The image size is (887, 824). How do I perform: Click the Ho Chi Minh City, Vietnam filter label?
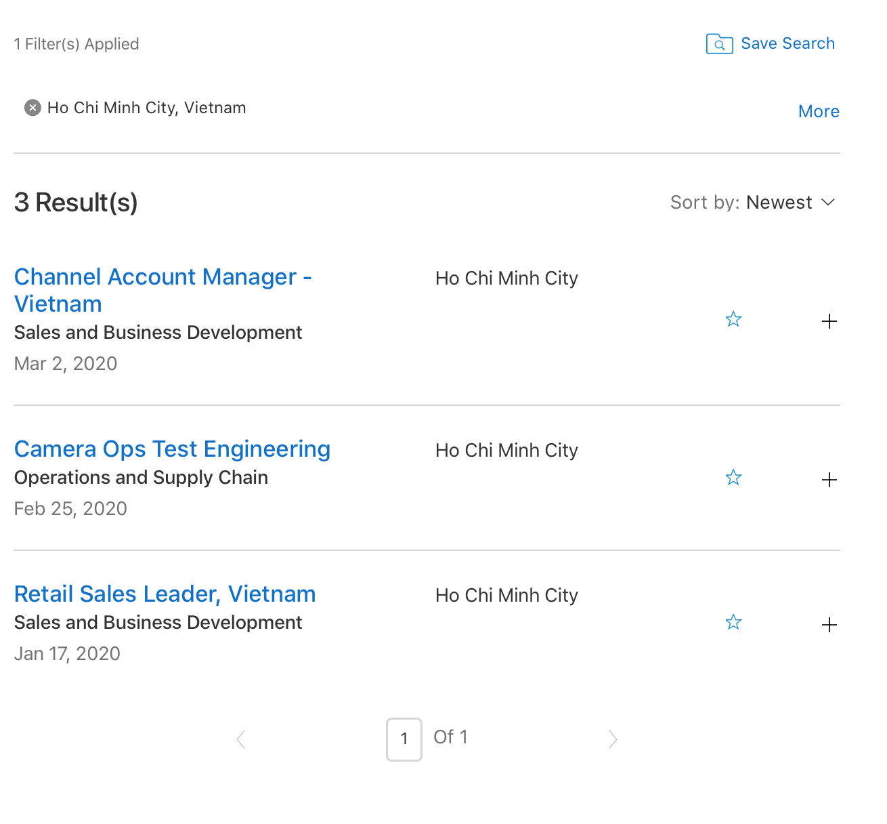coord(146,108)
